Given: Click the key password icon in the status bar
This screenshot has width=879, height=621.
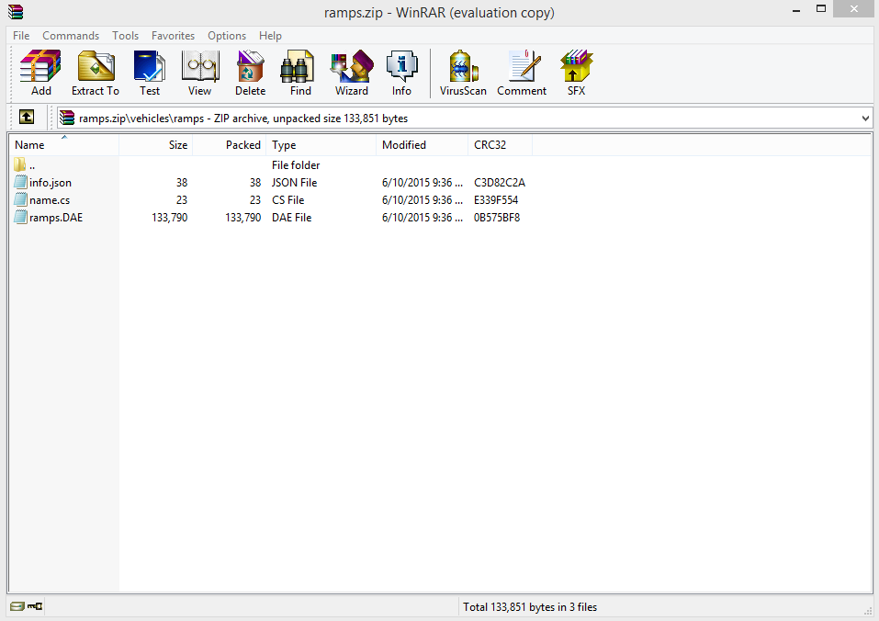Looking at the screenshot, I should [x=35, y=606].
